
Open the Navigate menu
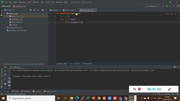click(x=22, y=2)
